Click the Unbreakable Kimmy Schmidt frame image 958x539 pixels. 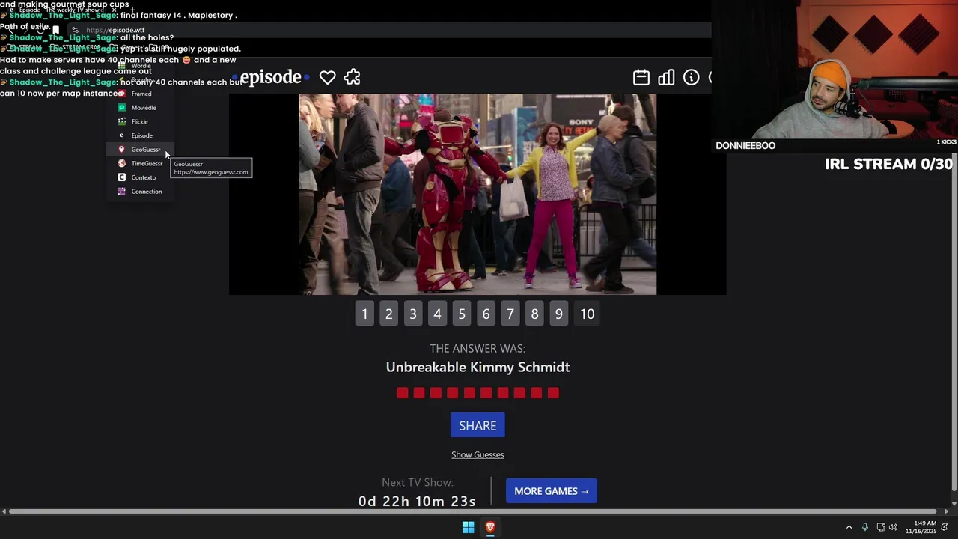[x=478, y=194]
